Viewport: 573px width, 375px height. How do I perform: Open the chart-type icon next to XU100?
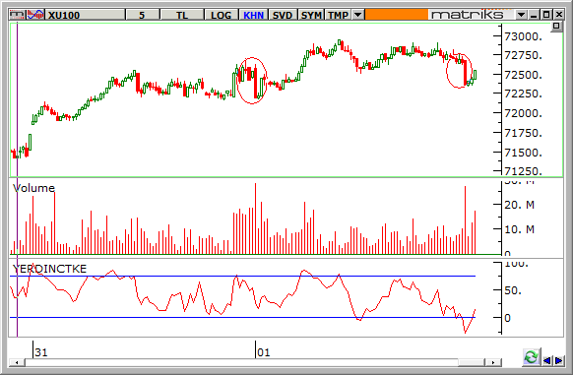click(x=35, y=15)
